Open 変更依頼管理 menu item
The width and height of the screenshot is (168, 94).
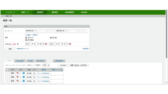69,12
